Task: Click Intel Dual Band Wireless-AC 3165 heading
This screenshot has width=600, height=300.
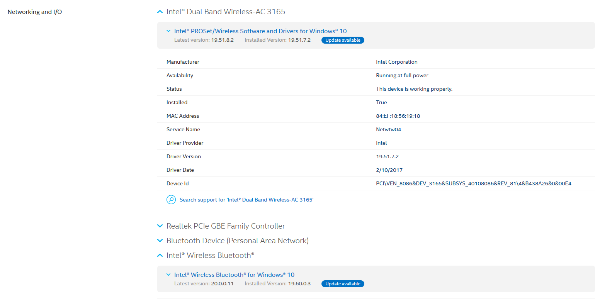Action: pyautogui.click(x=226, y=12)
